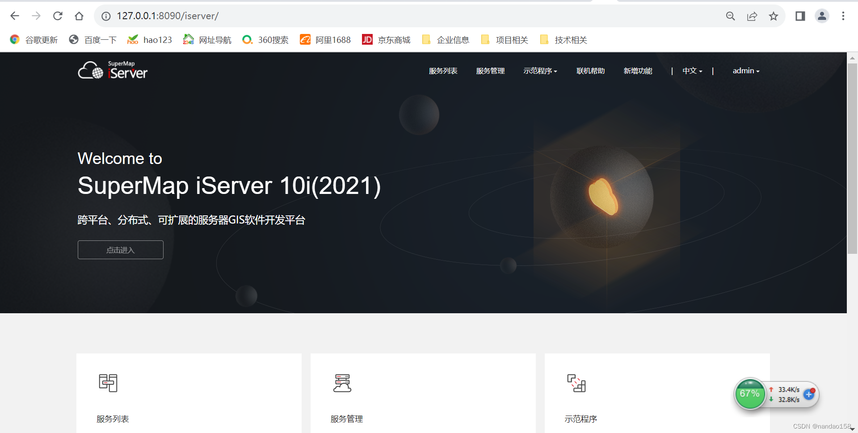Click the 服务管理 card icon
This screenshot has width=858, height=433.
(x=342, y=383)
